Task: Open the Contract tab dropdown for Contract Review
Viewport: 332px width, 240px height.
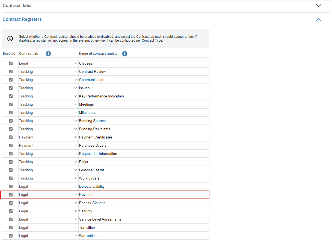Action: (x=48, y=71)
